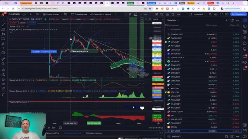Select NEARUSD in the watchlist
248x139 pixels.
click(203, 61)
